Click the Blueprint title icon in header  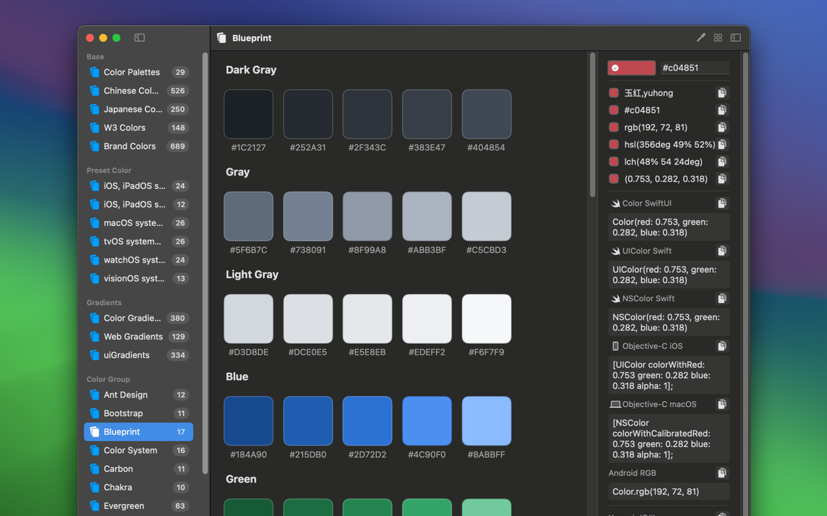[x=222, y=38]
